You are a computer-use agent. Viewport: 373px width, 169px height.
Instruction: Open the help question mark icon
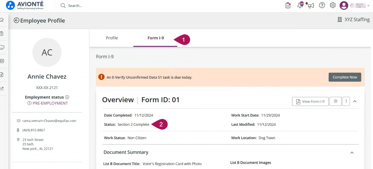click(322, 5)
